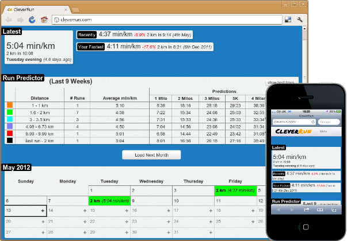Viewport: 347px width, 241px height.
Task: Click the phone Safari share icon
Action: pyautogui.click(x=306, y=209)
